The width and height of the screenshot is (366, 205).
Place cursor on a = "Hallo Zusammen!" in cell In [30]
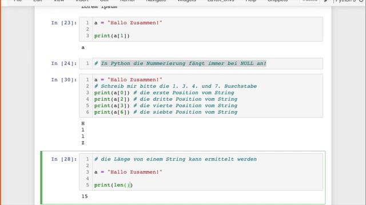(x=128, y=80)
